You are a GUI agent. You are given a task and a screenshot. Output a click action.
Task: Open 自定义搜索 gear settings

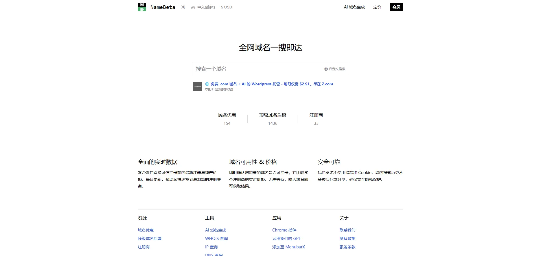pos(335,69)
